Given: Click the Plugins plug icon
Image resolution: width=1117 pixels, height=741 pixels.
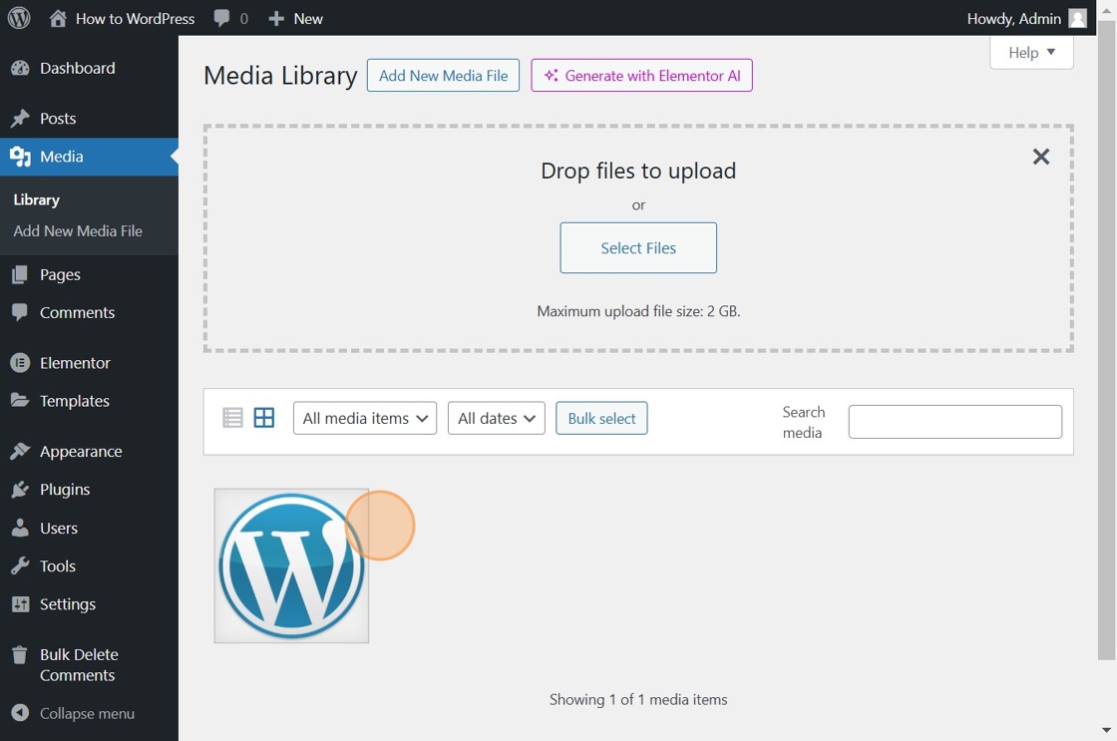Looking at the screenshot, I should pos(20,490).
